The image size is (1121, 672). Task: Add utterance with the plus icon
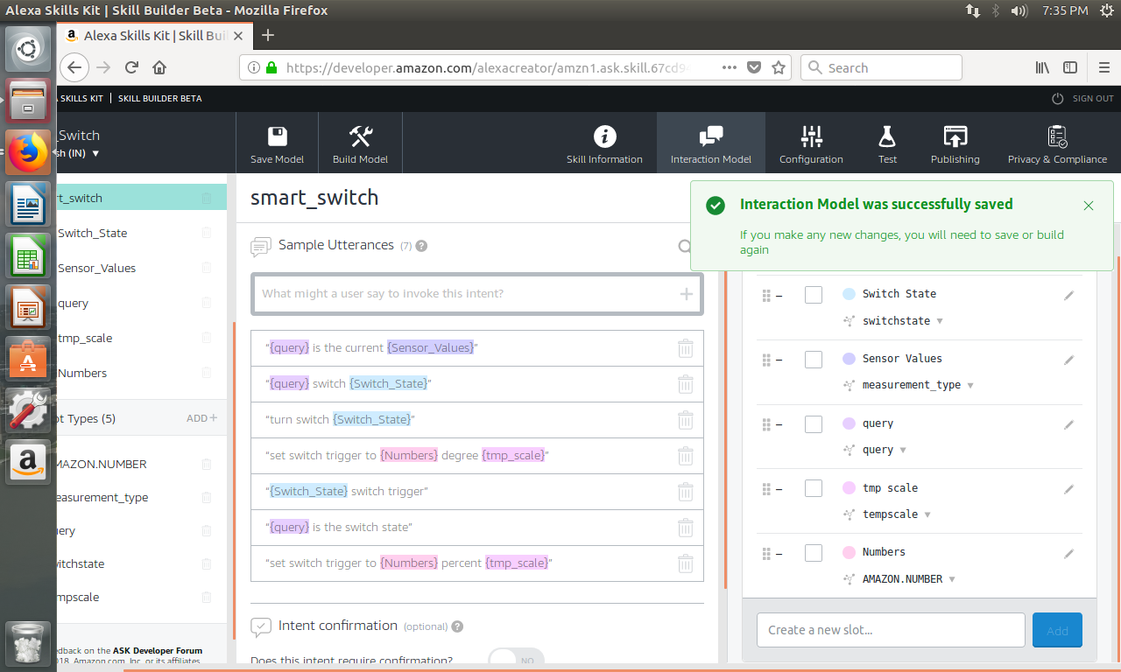(x=687, y=294)
